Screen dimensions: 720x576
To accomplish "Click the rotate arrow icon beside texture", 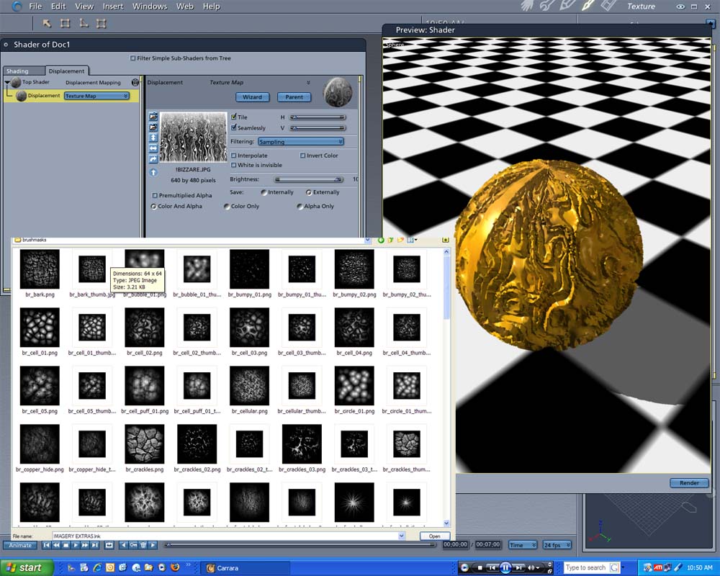I will pos(153,158).
